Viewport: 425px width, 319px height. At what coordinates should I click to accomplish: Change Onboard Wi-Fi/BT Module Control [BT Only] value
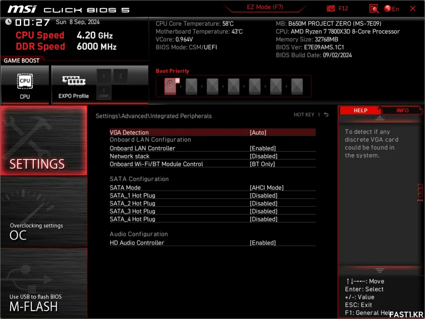[262, 164]
